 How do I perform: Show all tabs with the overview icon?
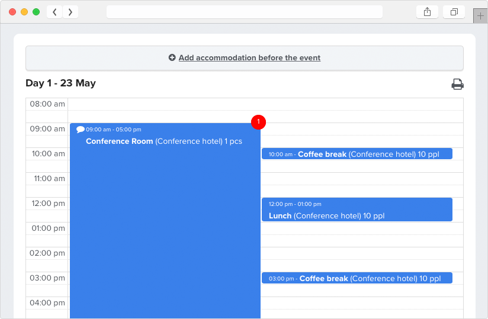click(454, 12)
